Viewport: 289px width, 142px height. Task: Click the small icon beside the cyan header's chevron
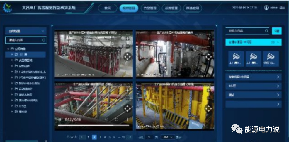[273, 42]
